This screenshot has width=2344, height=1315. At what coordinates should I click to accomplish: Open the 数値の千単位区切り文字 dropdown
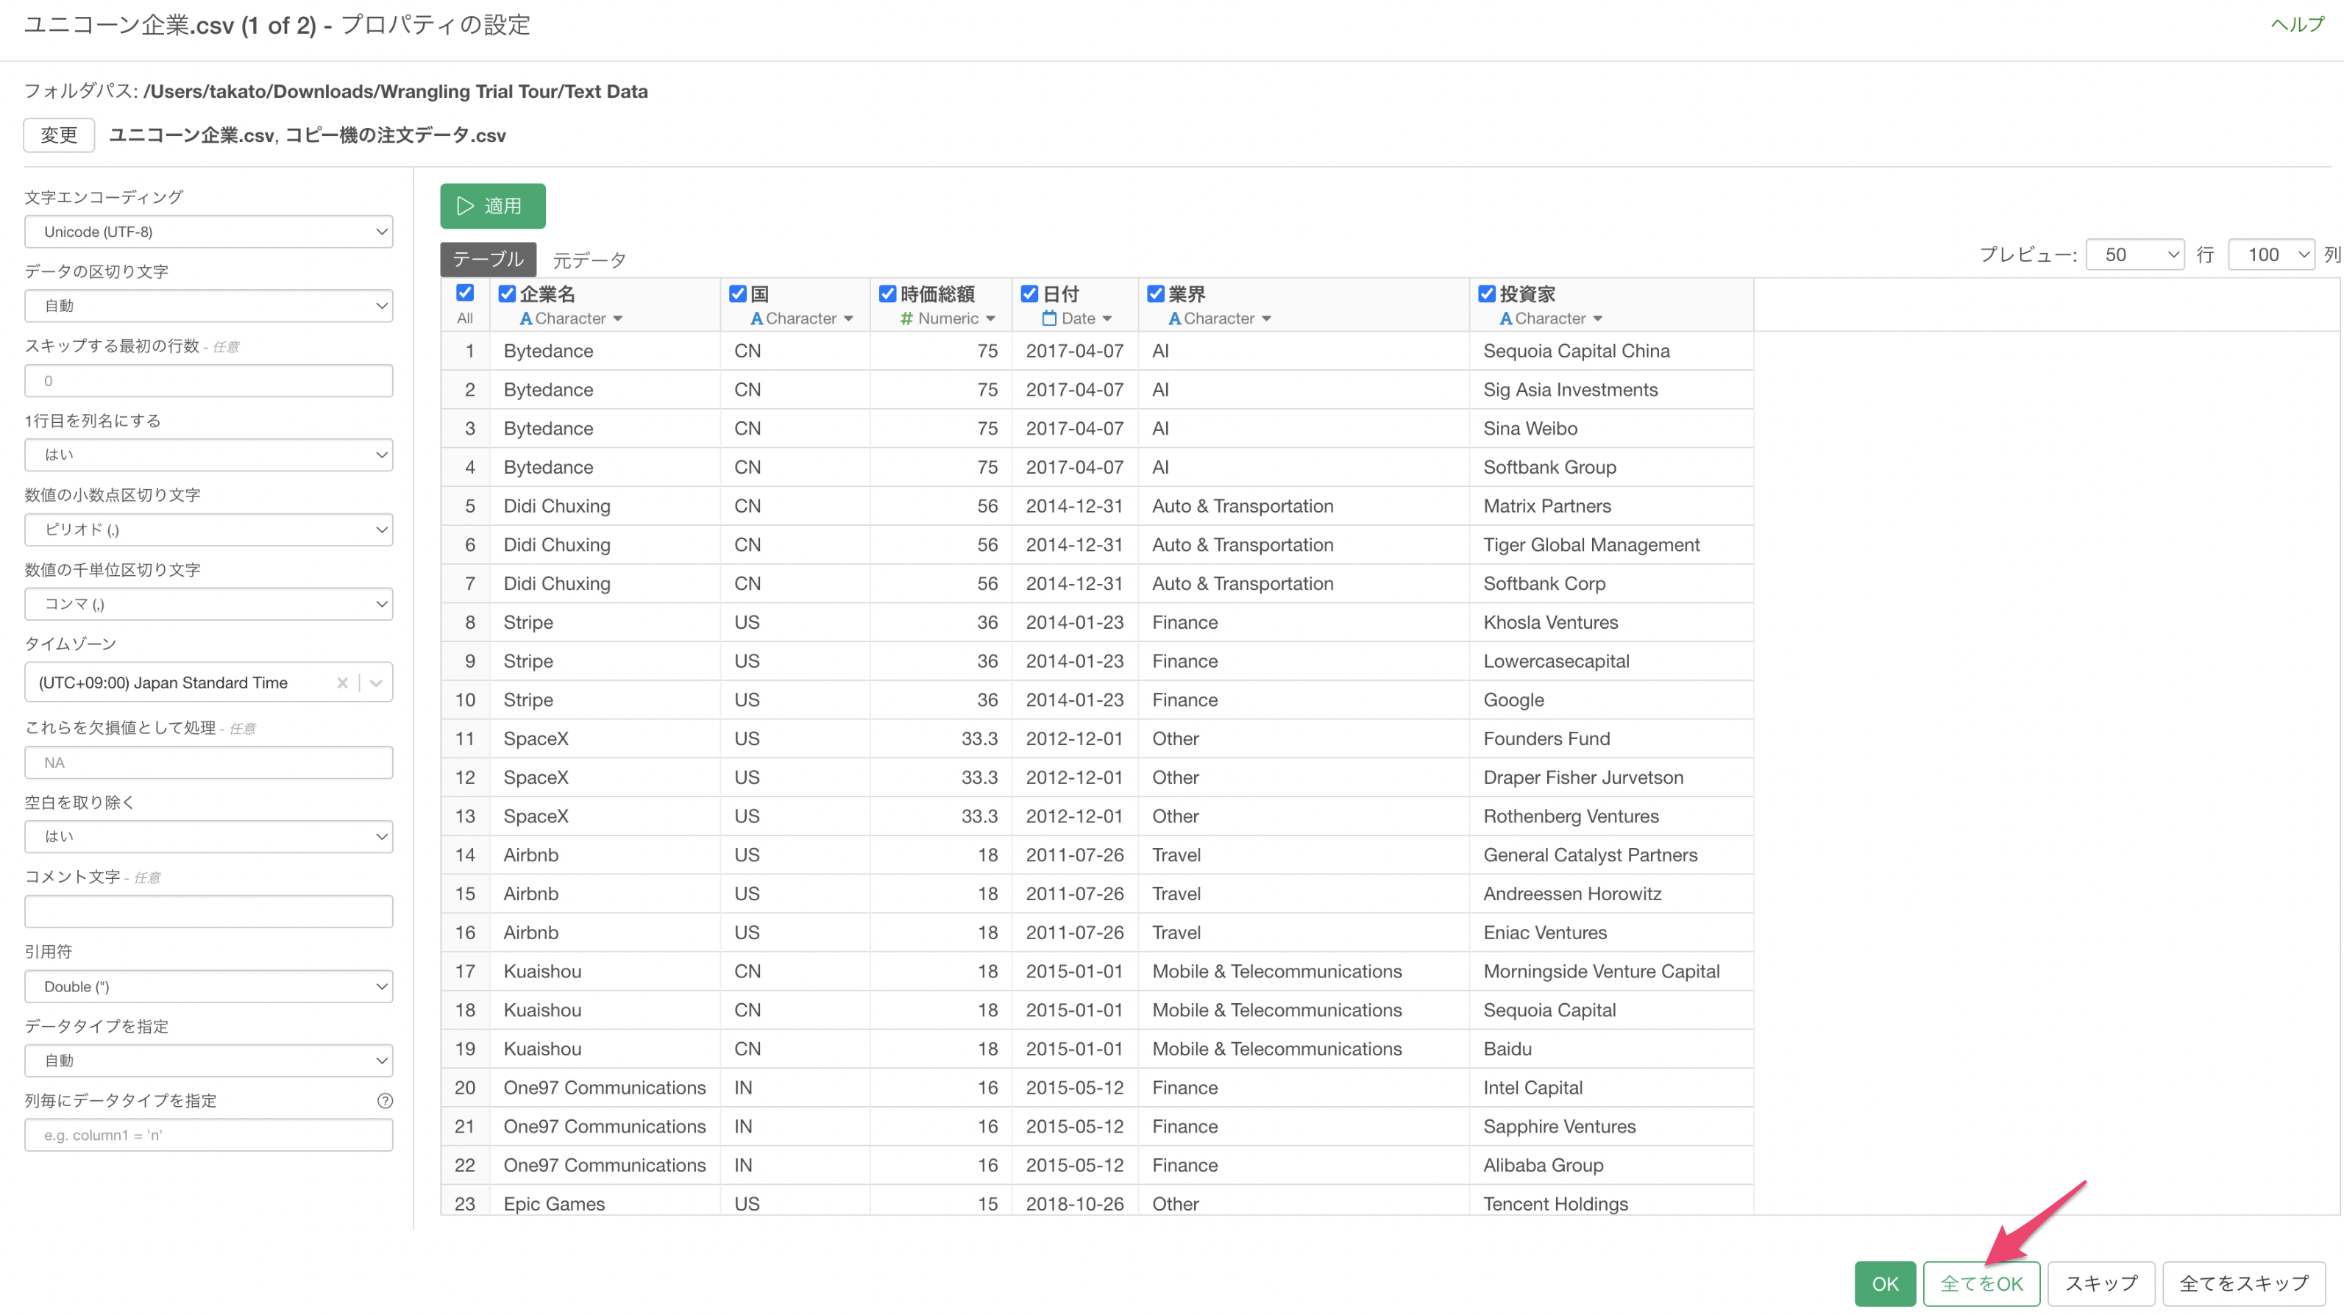208,604
